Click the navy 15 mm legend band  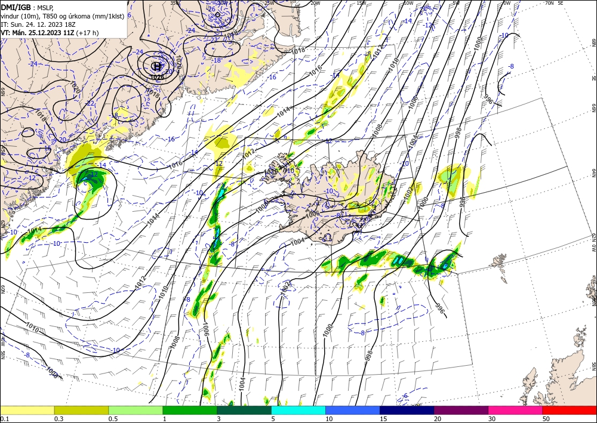pyautogui.click(x=407, y=410)
